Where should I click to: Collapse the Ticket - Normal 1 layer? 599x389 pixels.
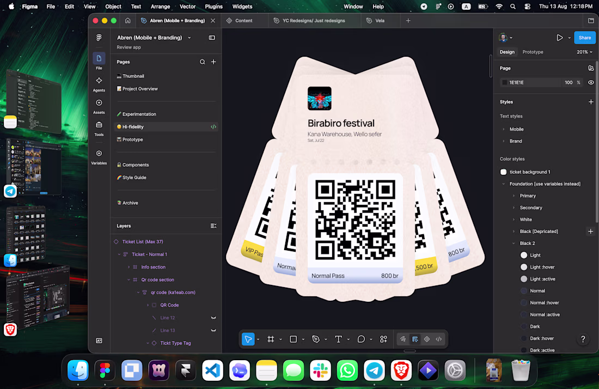(x=119, y=254)
